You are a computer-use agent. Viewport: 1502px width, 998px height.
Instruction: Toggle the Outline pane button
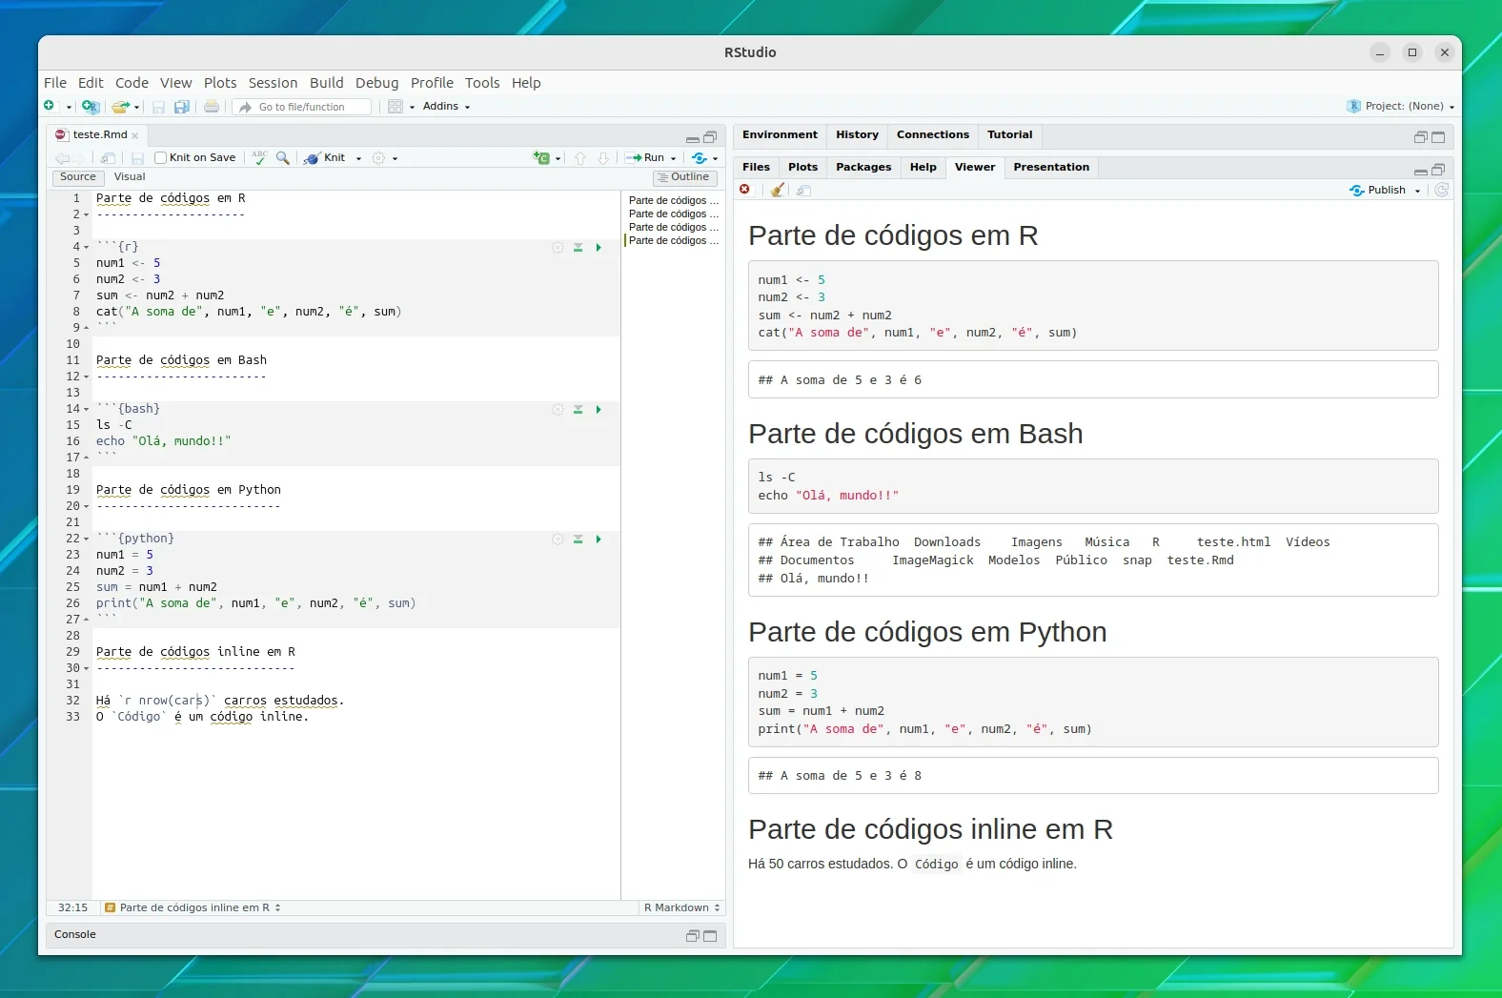pyautogui.click(x=685, y=177)
